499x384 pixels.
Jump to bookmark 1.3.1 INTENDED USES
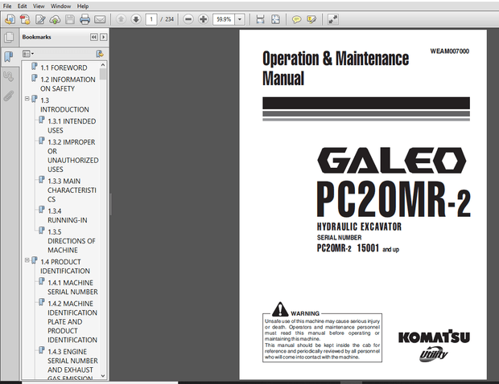[x=72, y=126]
